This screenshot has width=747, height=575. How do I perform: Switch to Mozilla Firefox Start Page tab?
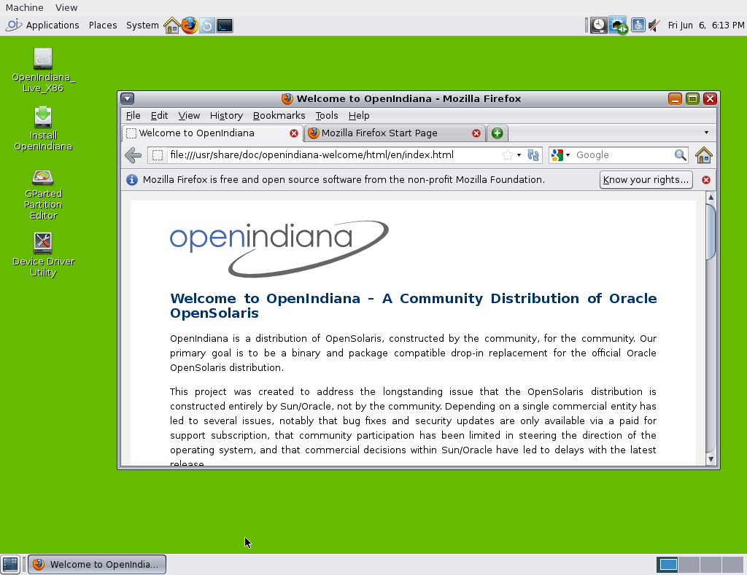(395, 133)
